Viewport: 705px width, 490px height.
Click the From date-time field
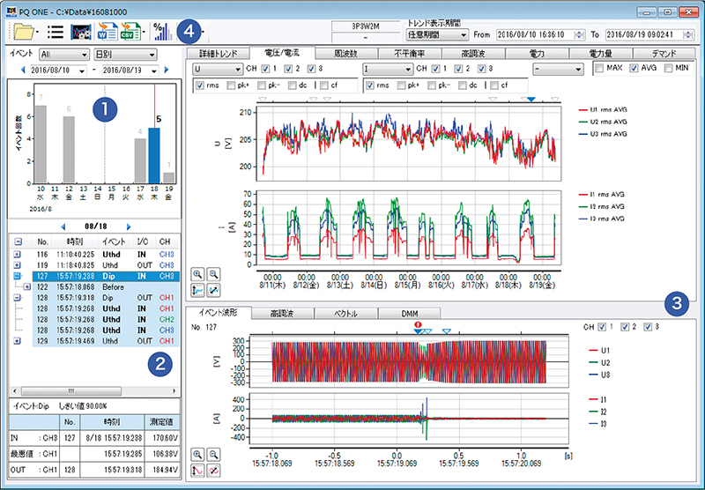531,34
